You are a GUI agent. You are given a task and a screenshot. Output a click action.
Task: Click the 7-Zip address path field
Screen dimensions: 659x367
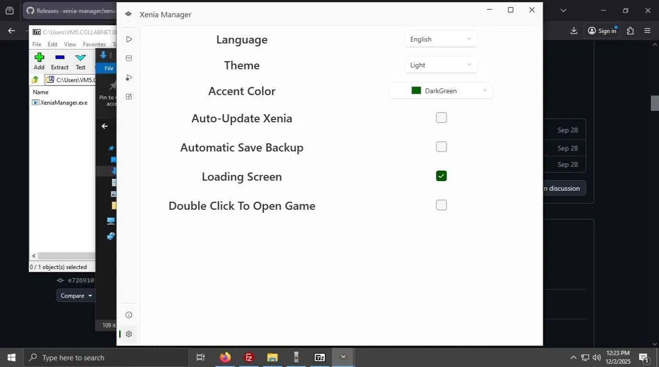[70, 80]
